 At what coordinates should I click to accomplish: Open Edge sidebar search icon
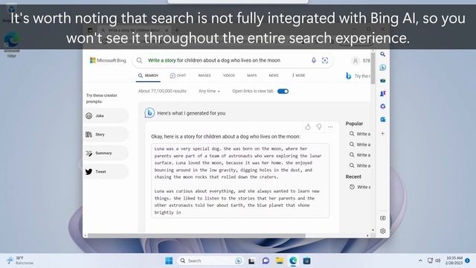pos(383,54)
